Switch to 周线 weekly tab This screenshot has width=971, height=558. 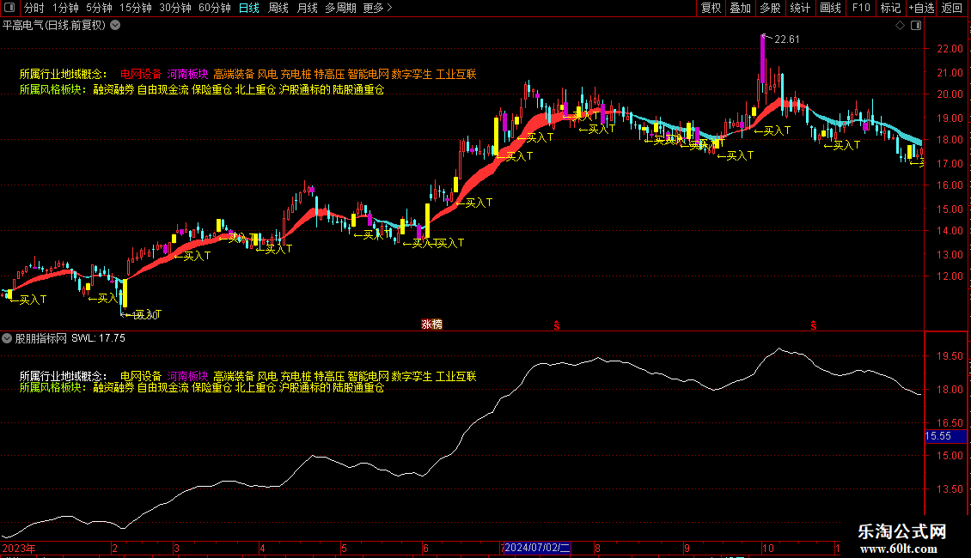click(x=278, y=8)
